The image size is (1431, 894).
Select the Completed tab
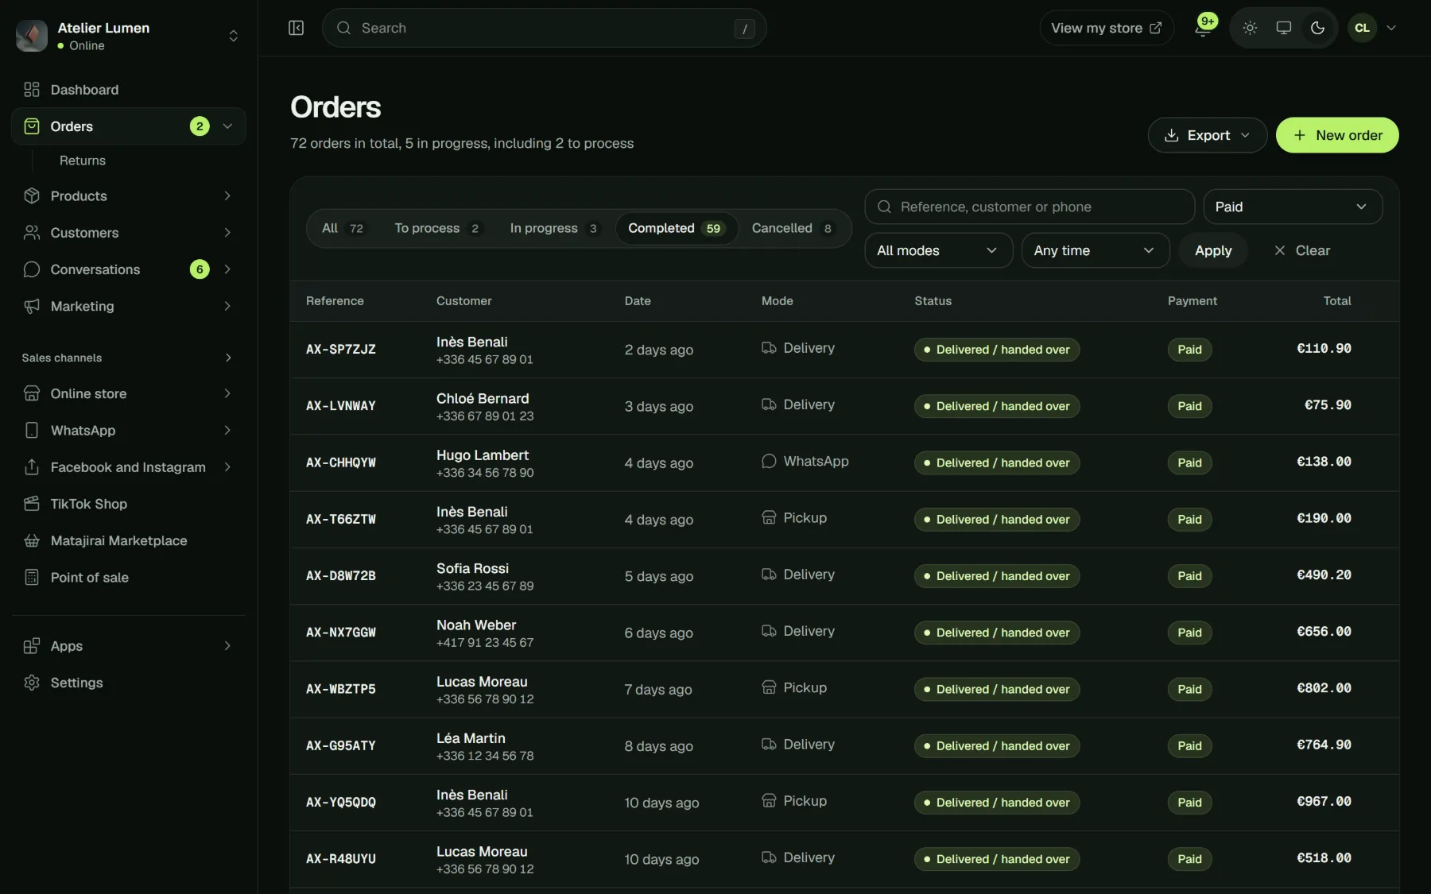point(677,228)
